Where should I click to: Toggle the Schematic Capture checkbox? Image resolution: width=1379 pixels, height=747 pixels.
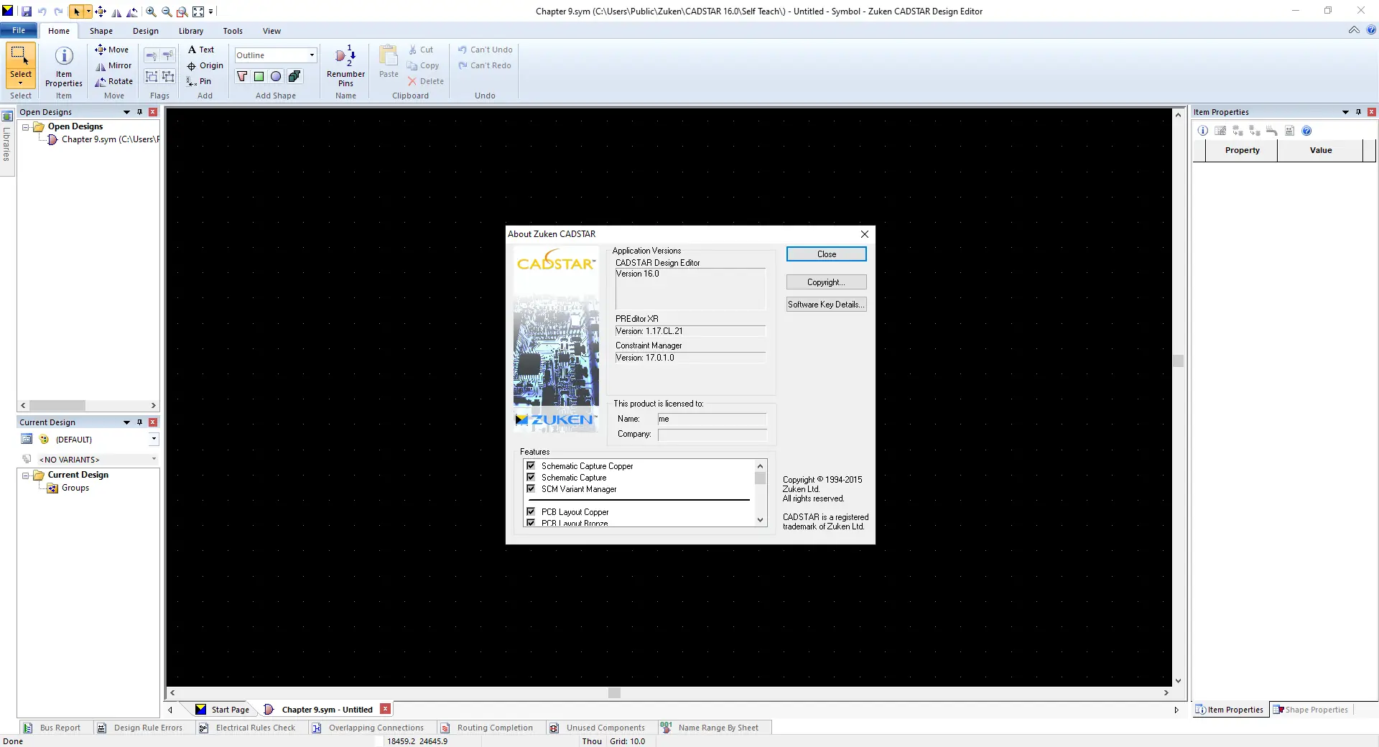531,478
